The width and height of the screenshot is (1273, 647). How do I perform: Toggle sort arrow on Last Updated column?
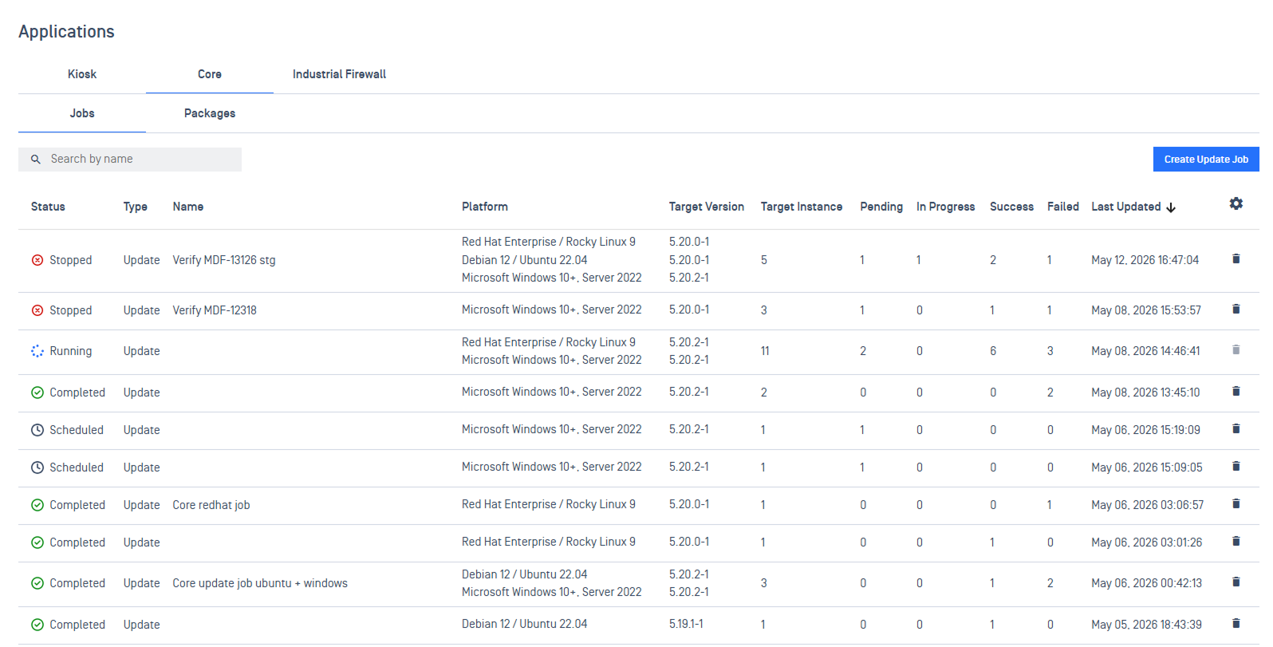coord(1171,207)
